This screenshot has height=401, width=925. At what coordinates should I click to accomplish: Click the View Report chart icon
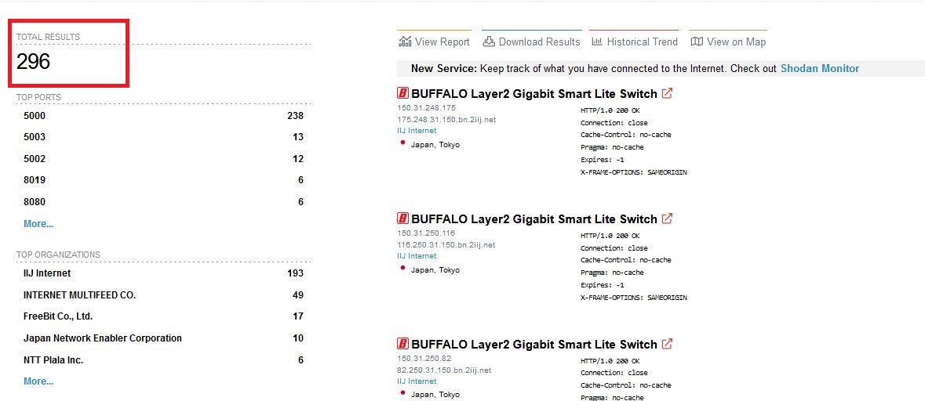click(405, 42)
